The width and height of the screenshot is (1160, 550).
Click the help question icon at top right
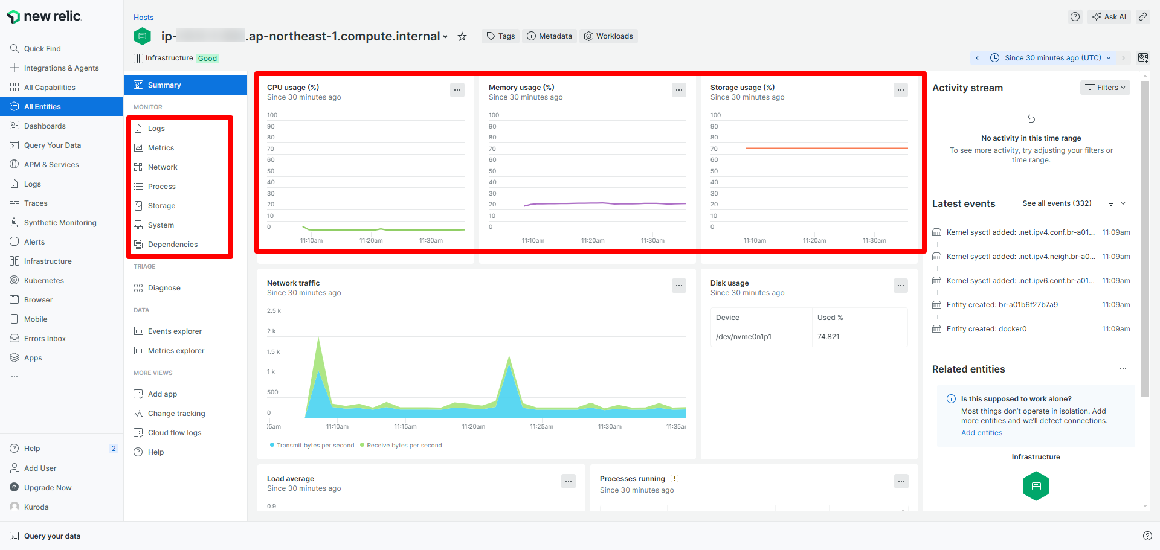(1075, 17)
